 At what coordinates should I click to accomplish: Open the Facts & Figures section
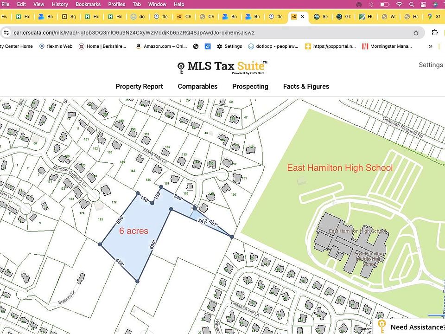[306, 86]
